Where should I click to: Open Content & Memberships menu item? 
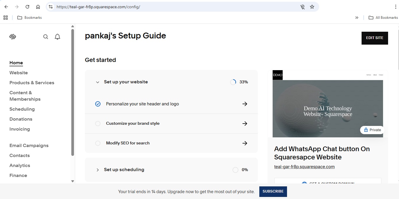click(x=25, y=96)
